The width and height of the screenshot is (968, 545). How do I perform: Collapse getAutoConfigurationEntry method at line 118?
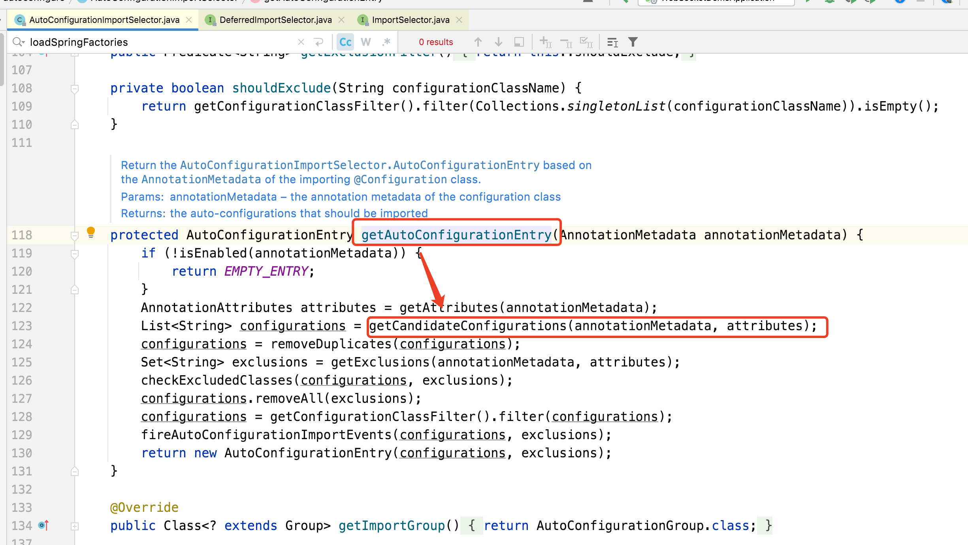75,235
